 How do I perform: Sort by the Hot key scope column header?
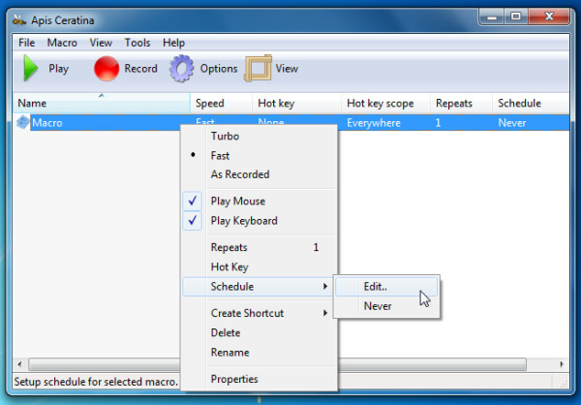(x=385, y=103)
